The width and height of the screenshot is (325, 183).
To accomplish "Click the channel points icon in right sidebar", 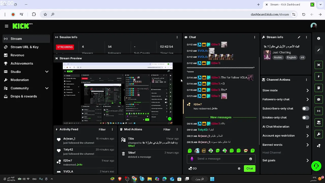I will pyautogui.click(x=319, y=146).
